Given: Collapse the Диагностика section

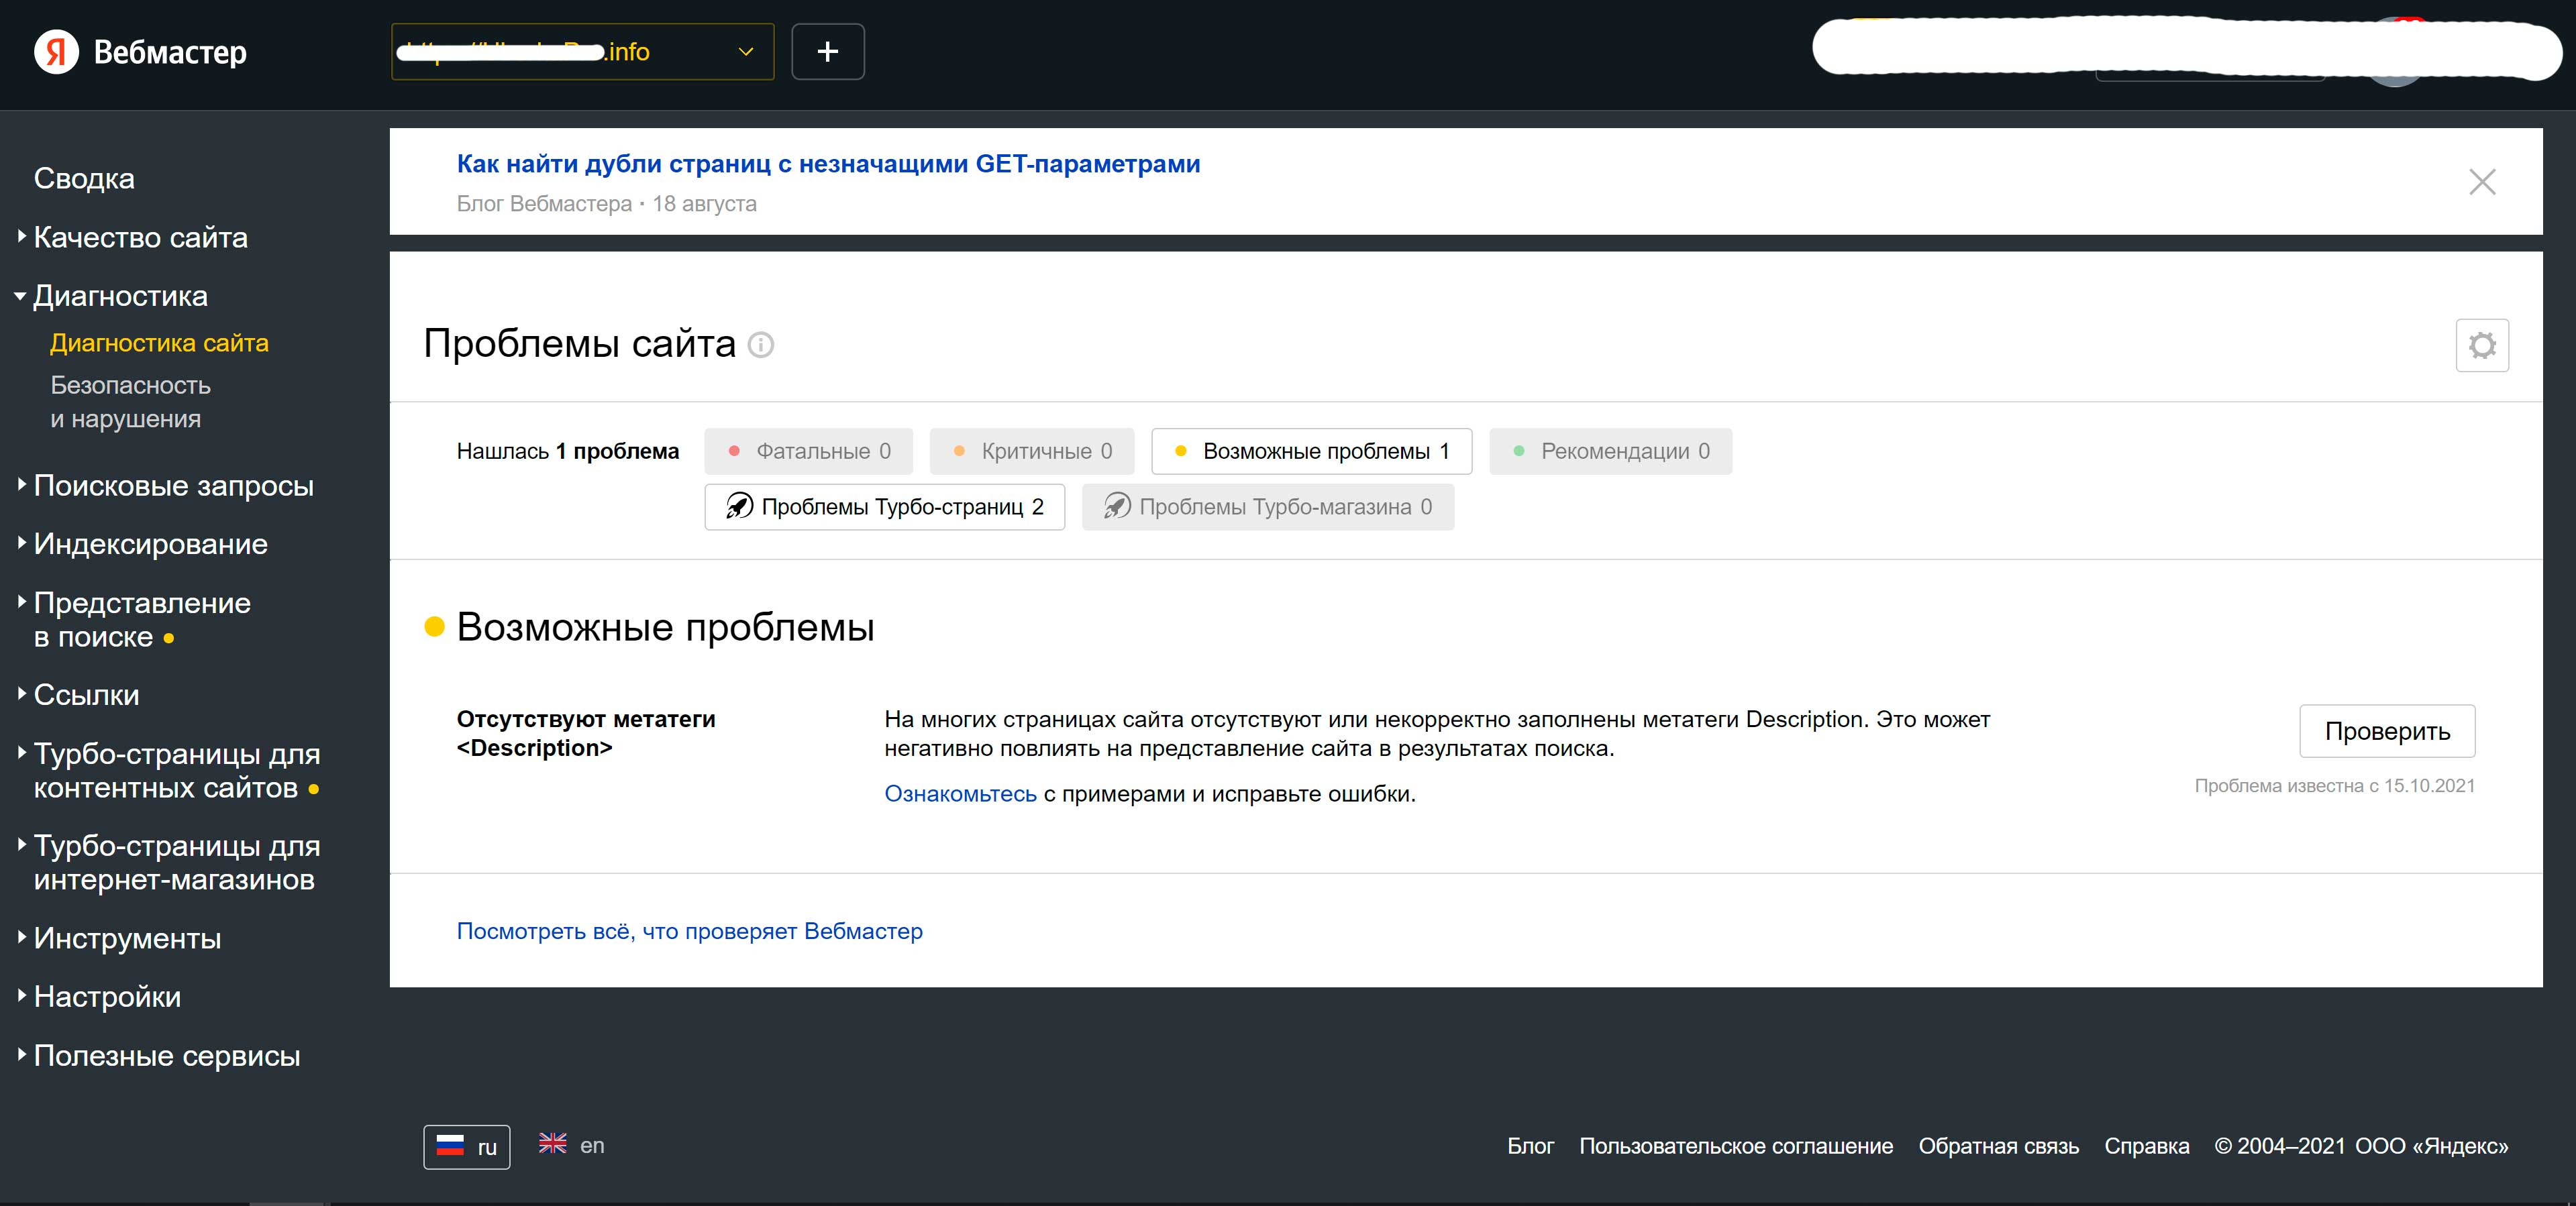Looking at the screenshot, I should click(120, 296).
